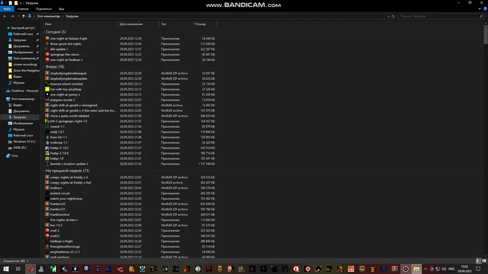Viewport: 488px width, 274px height.
Task: Click the volume icon in system tray
Action: (444, 269)
